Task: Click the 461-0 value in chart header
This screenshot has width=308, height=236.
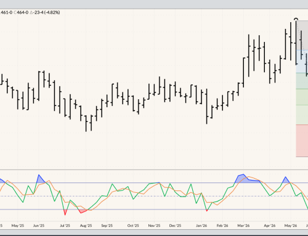Action: (6, 12)
